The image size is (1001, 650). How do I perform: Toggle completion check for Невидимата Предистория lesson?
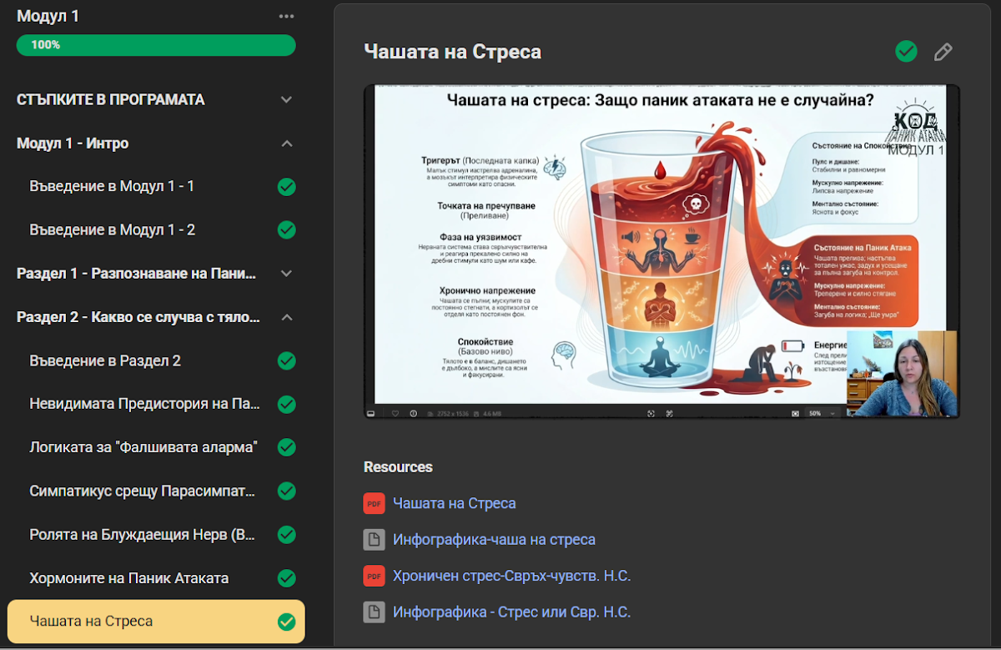coord(286,404)
